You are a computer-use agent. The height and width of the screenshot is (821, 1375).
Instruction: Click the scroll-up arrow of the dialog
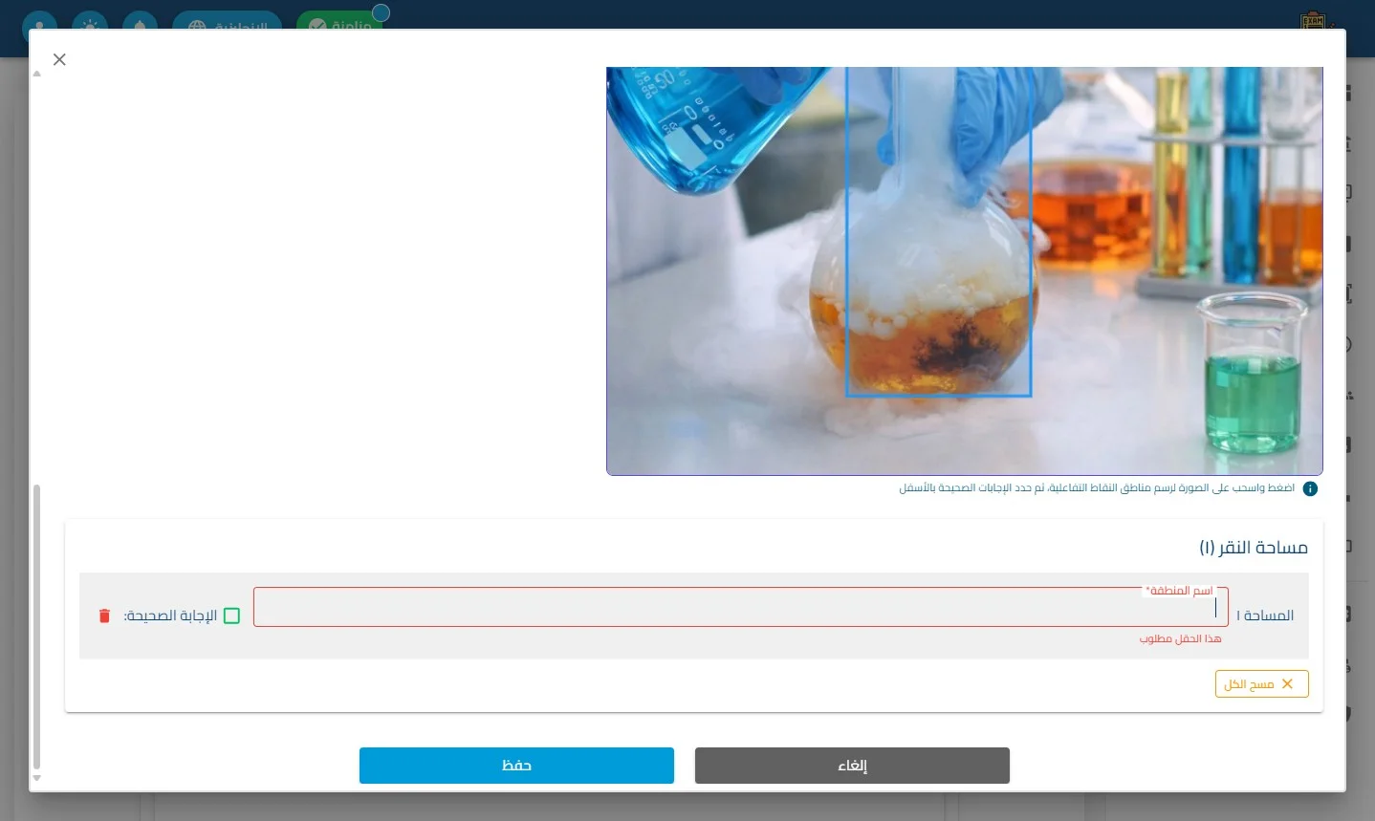[36, 74]
